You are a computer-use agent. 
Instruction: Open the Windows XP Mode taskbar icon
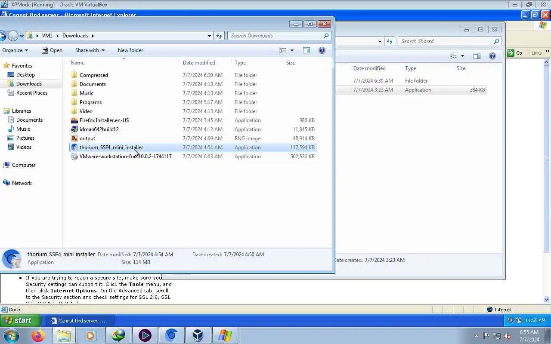(x=225, y=335)
